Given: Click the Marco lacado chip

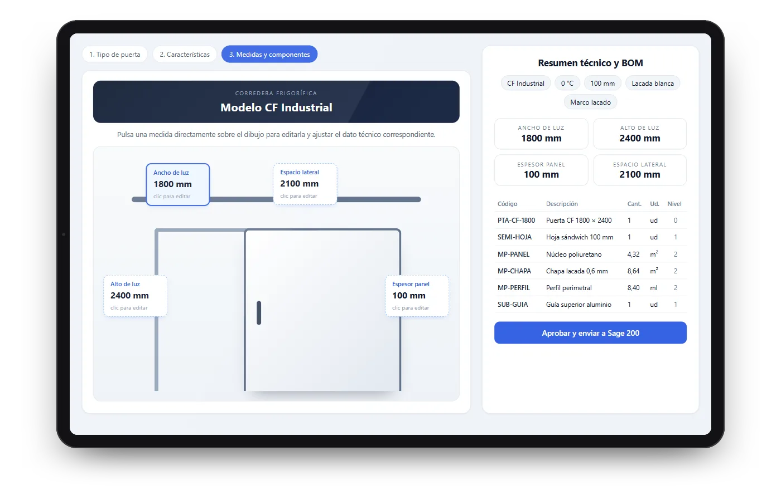Looking at the screenshot, I should [x=590, y=102].
